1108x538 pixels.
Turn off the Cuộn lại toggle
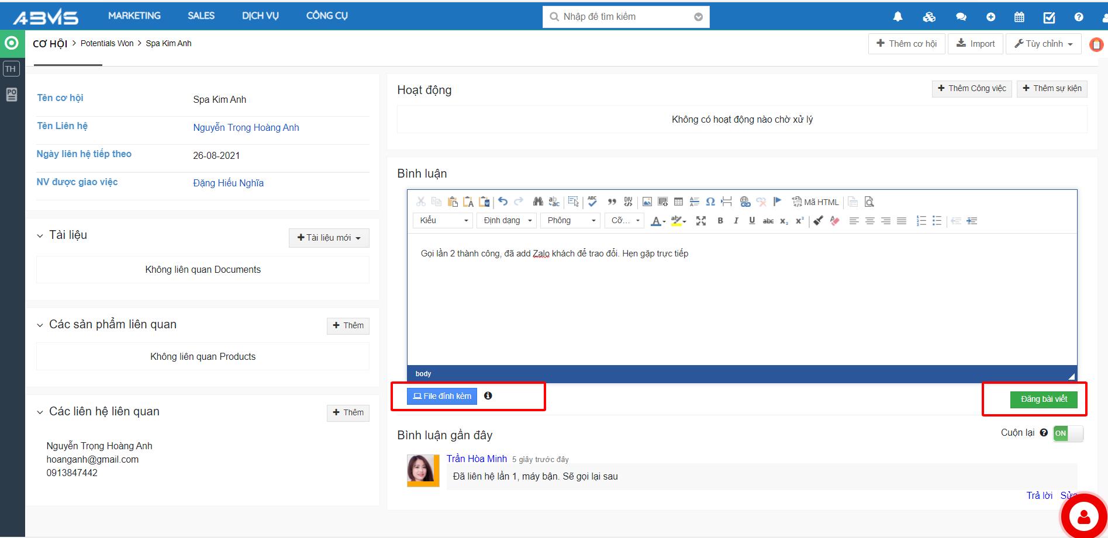1068,433
